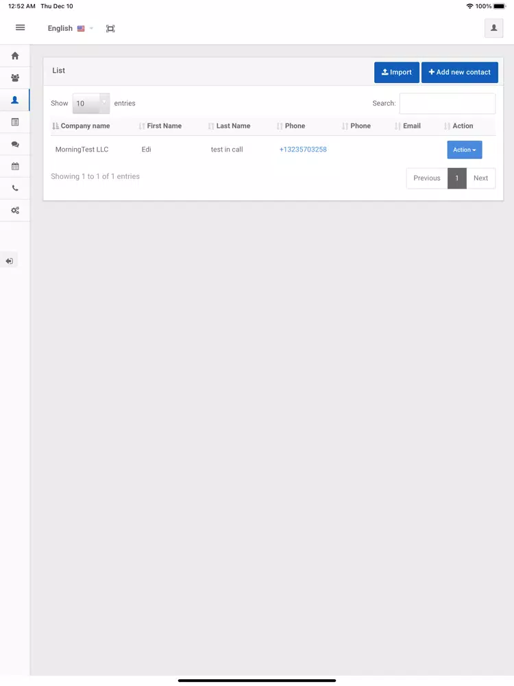Expand the Show entries count dropdown
The height and width of the screenshot is (686, 514).
tap(91, 104)
